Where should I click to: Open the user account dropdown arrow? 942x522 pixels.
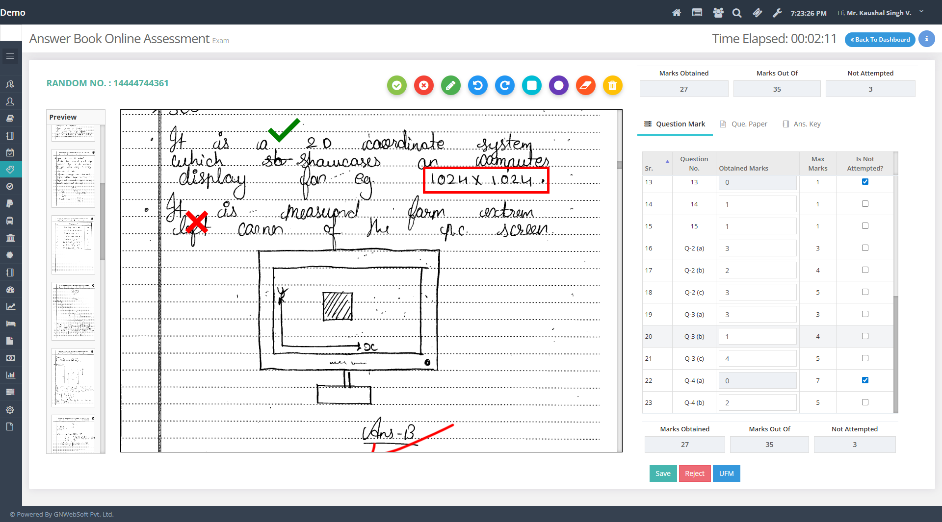pyautogui.click(x=921, y=12)
